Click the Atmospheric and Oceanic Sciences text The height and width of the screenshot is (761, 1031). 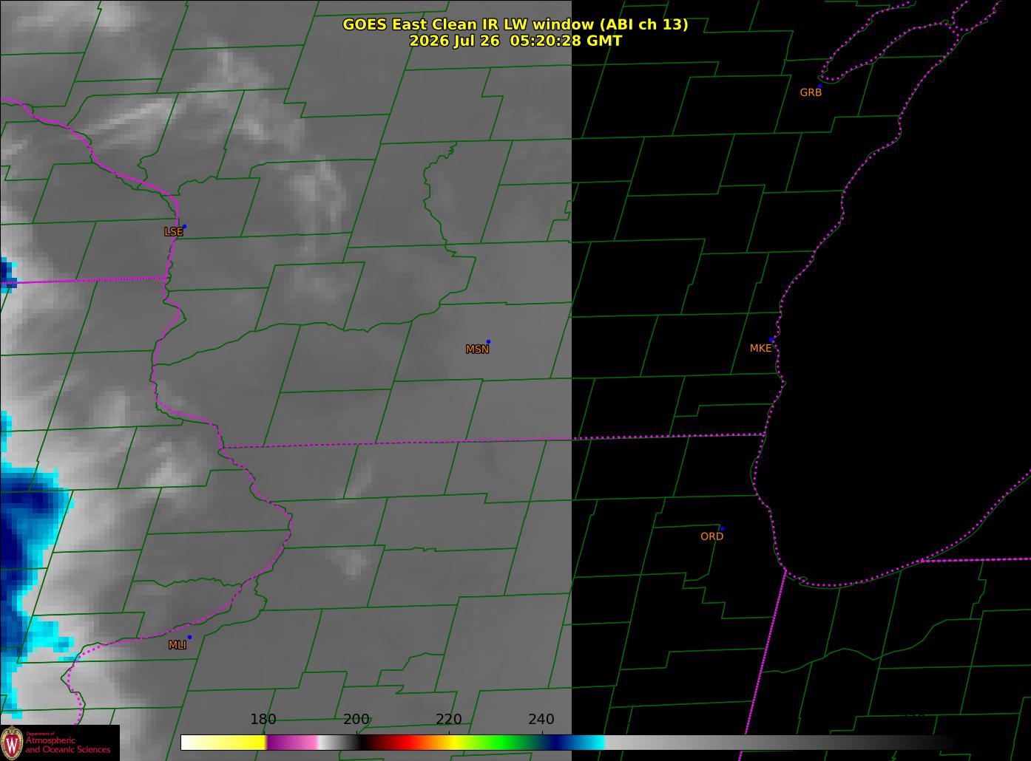click(68, 745)
